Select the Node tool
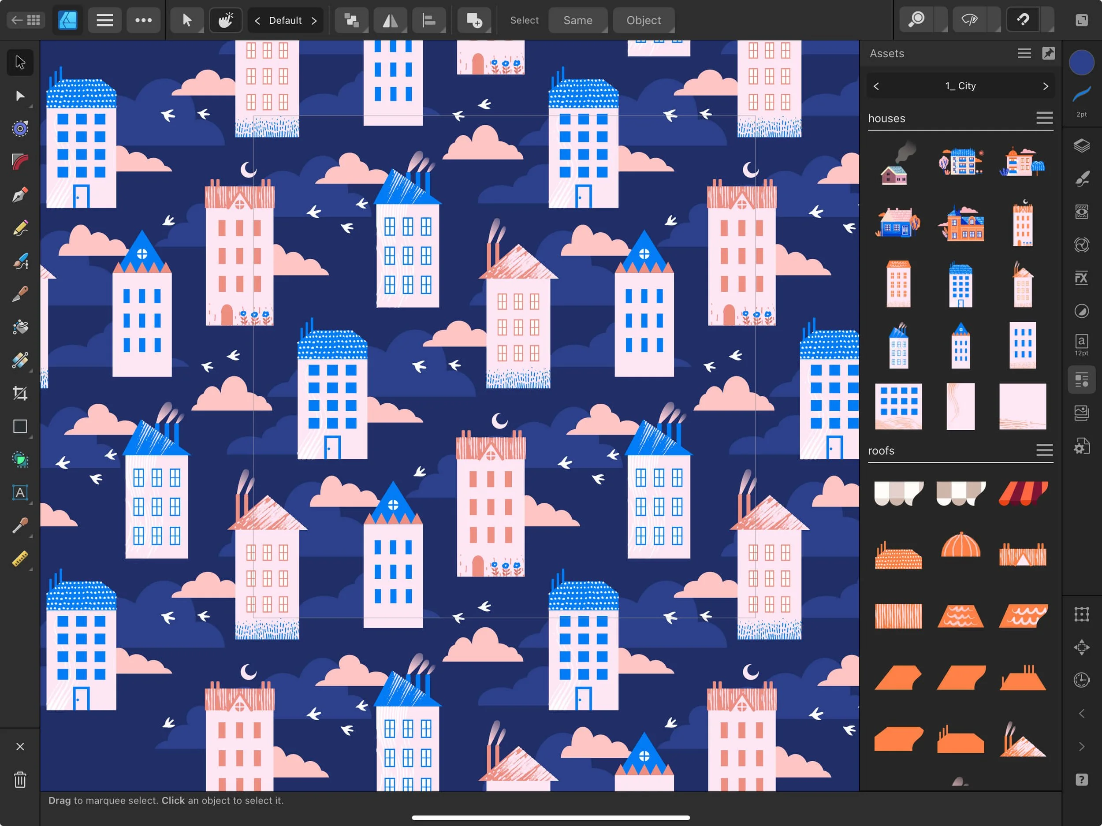Screen dimensions: 1102x826 (x=20, y=96)
